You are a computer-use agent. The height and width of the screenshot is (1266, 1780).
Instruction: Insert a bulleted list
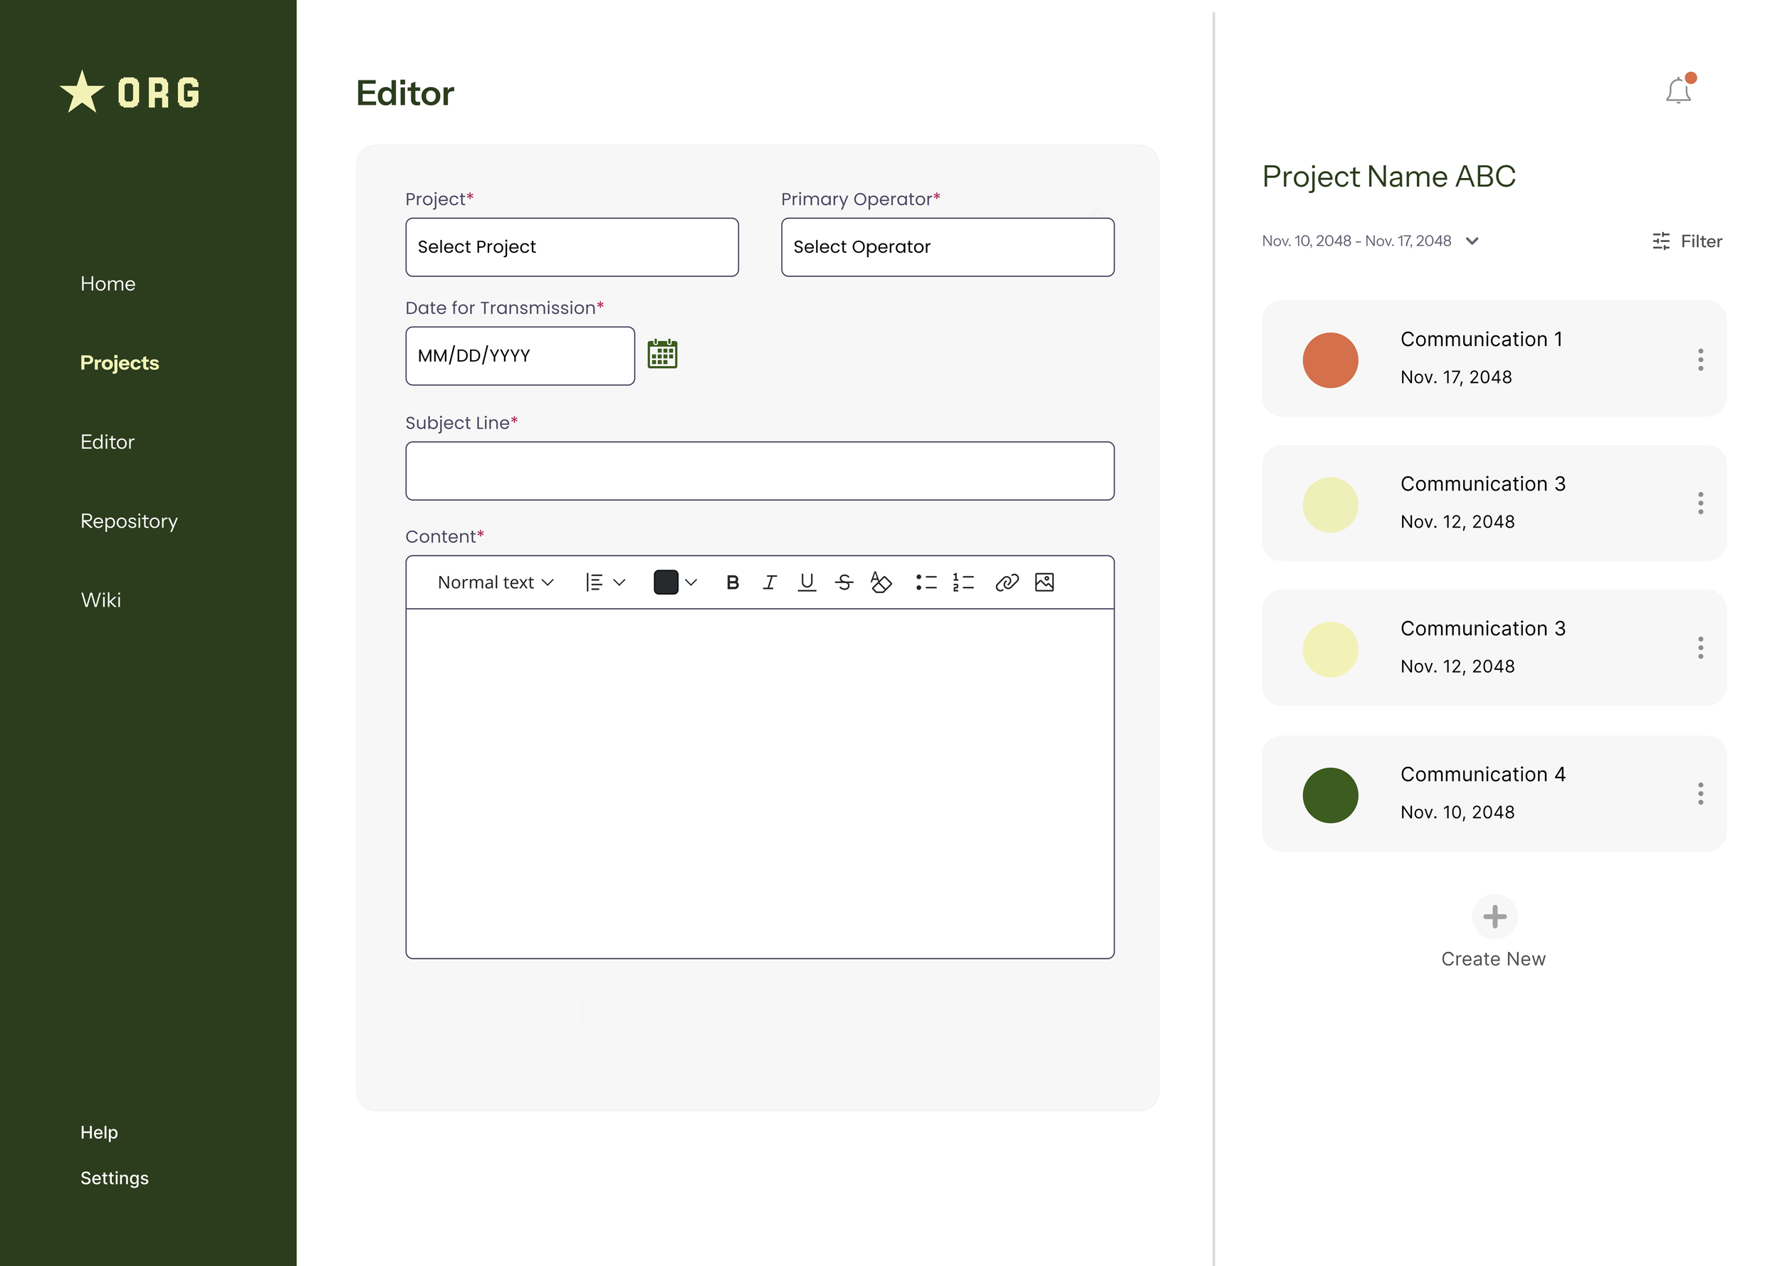tap(926, 582)
